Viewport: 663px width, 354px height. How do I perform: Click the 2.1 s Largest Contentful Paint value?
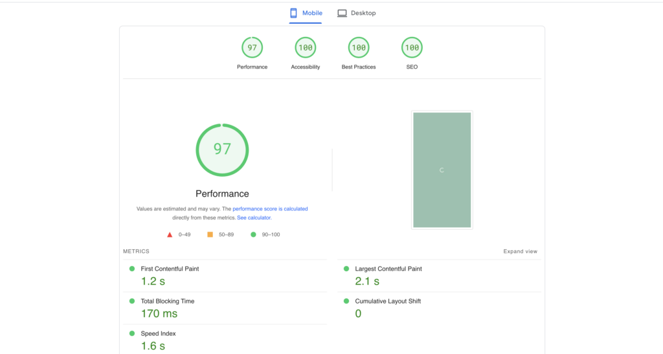pyautogui.click(x=367, y=282)
